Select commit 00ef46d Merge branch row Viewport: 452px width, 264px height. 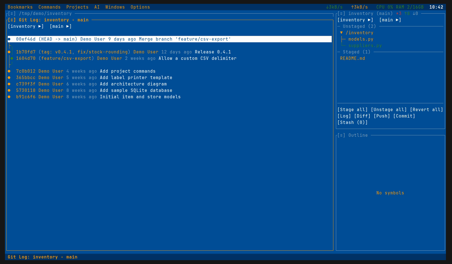point(170,39)
